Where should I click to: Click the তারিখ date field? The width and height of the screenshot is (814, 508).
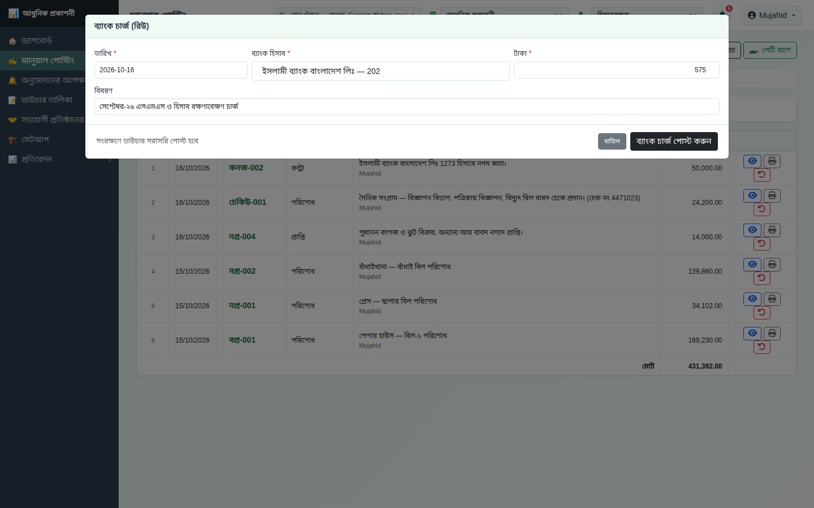171,70
